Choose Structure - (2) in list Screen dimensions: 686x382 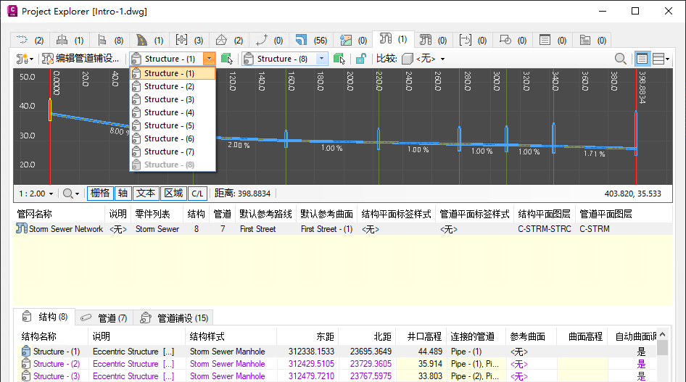tap(173, 86)
